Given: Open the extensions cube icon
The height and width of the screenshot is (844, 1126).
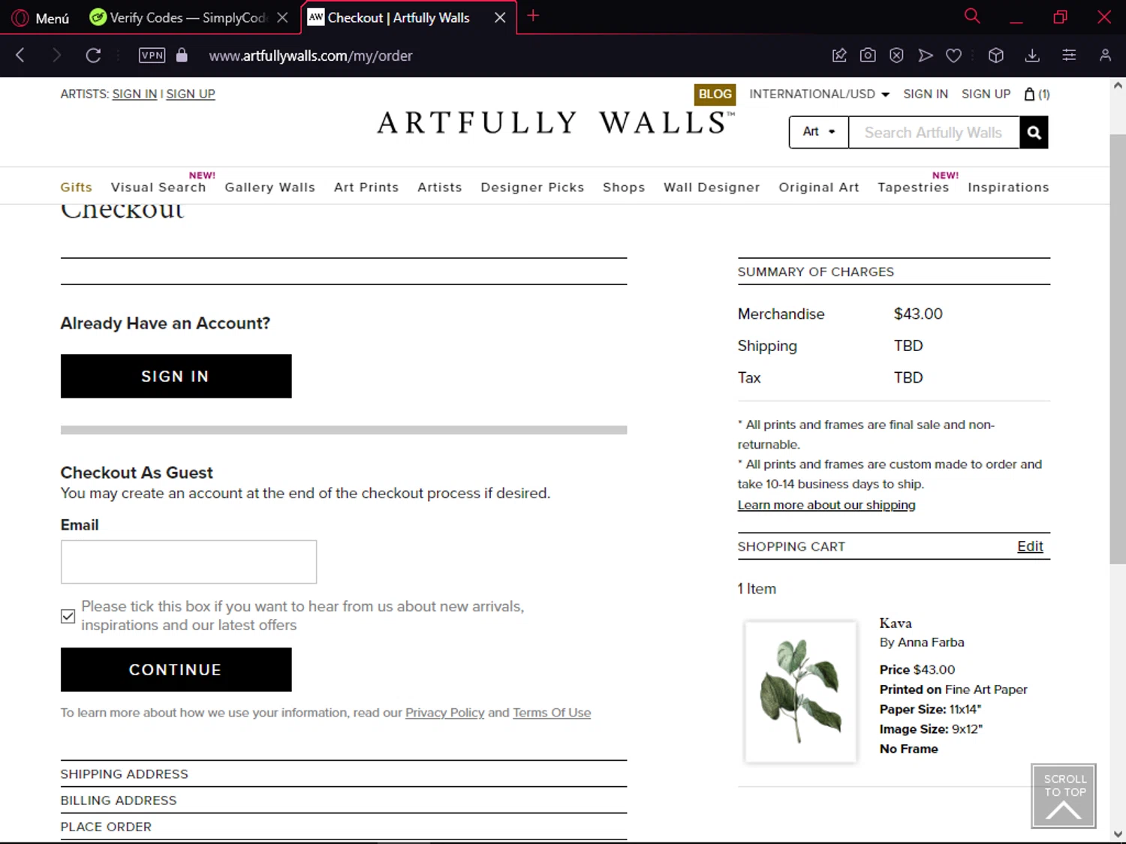Looking at the screenshot, I should 996,55.
